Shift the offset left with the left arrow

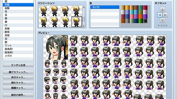[160, 15]
